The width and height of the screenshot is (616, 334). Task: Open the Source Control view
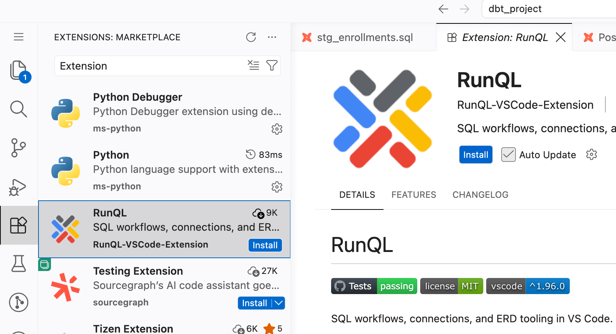pos(19,148)
